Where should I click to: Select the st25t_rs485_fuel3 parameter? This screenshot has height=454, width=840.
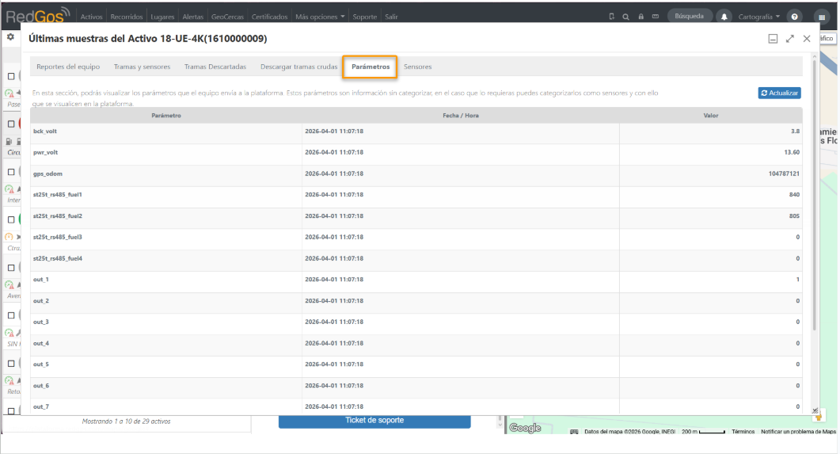coord(57,237)
